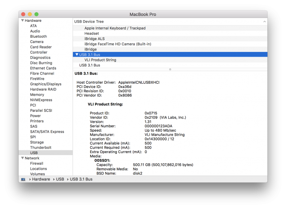This screenshot has width=286, height=209.
Task: Collapse the Network section triangle
Action: coord(23,158)
